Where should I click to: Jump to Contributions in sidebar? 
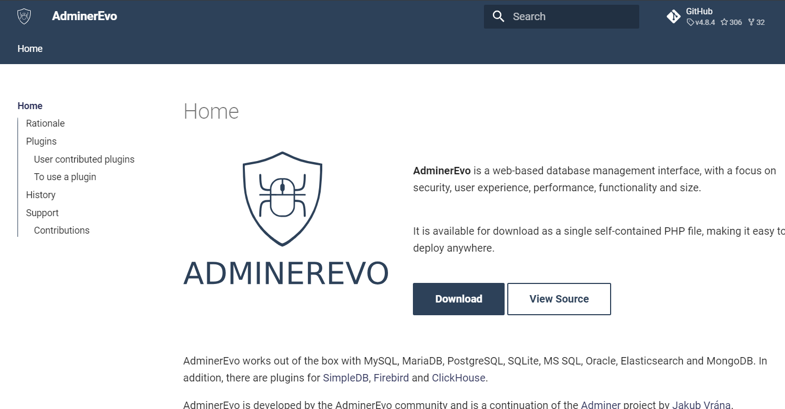click(61, 230)
